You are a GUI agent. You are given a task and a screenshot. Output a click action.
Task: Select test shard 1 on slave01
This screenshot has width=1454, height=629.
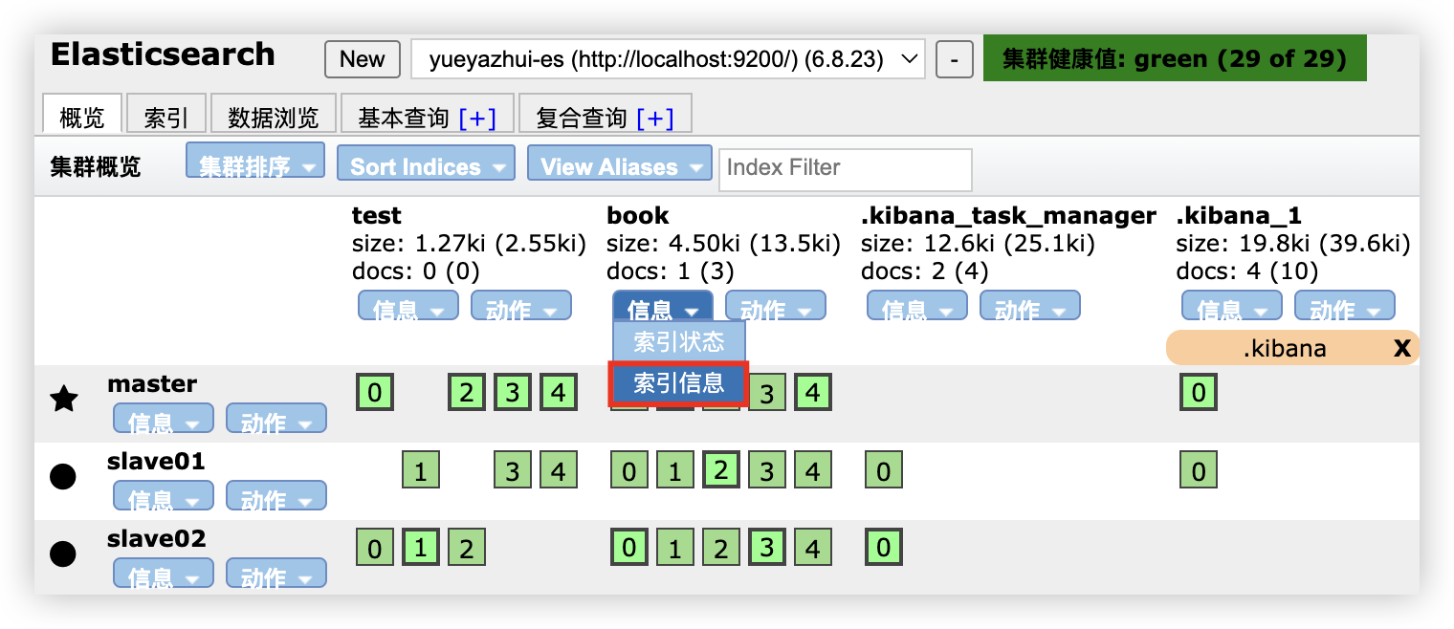pos(421,470)
